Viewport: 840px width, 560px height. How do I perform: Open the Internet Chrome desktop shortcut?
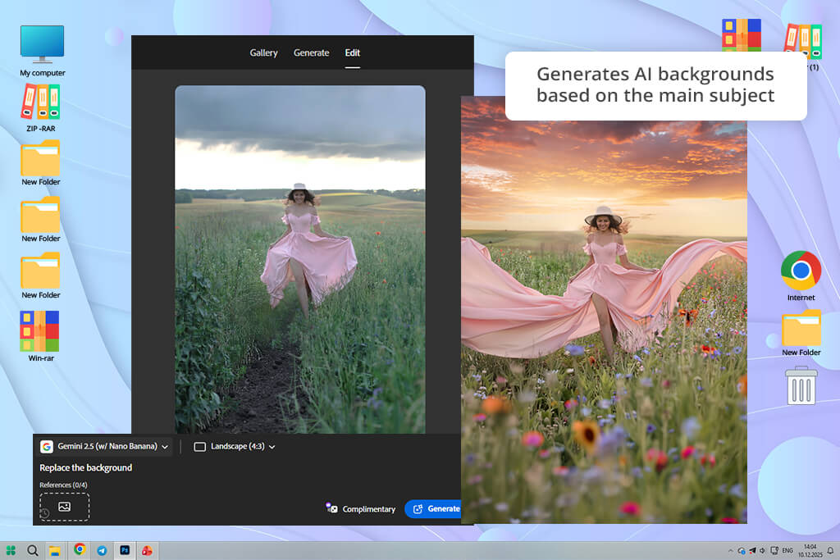801,271
